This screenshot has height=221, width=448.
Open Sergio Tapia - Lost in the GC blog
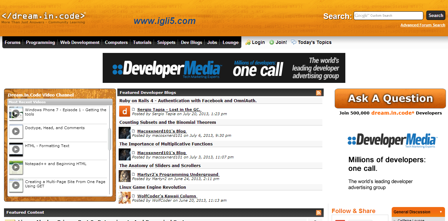tap(169, 110)
